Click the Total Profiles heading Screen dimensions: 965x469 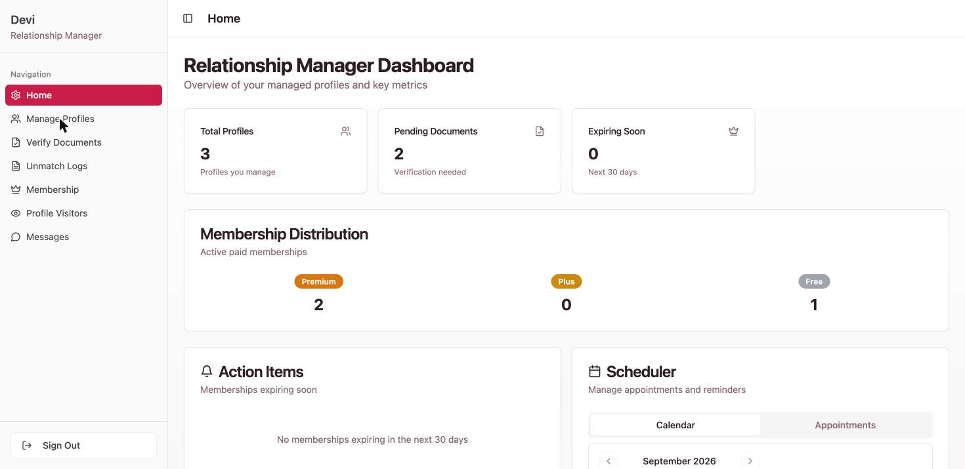coord(226,131)
